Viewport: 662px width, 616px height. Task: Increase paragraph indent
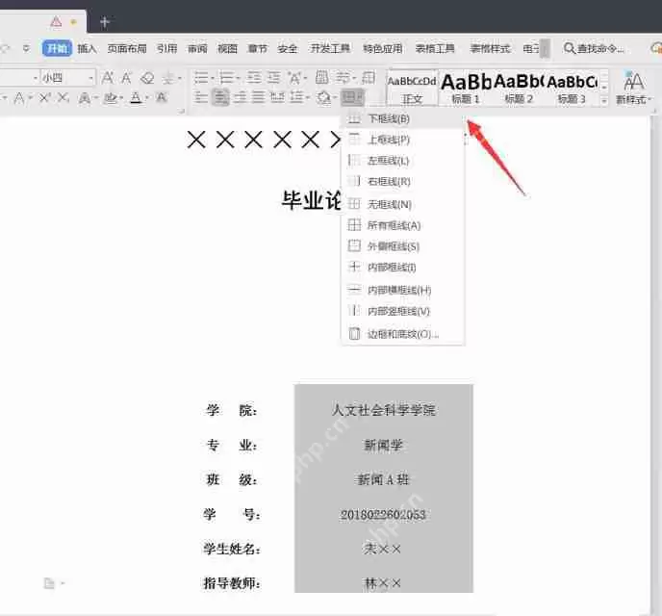tap(273, 78)
